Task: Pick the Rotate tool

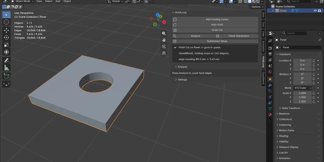Action: (x=6, y=37)
